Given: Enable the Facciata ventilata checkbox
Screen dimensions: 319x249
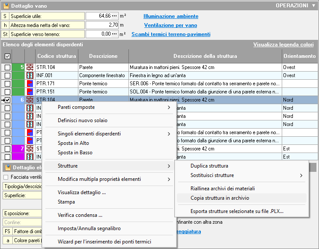Looking at the screenshot, I should [6, 177].
